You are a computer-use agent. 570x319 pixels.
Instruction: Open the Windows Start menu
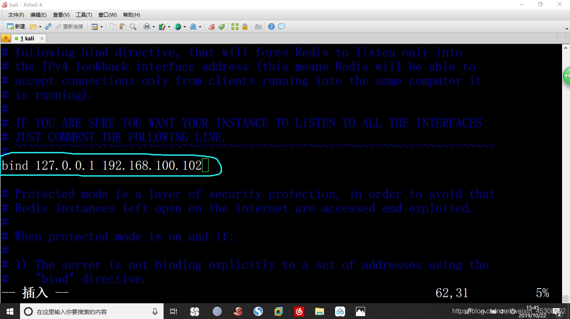tap(10, 312)
